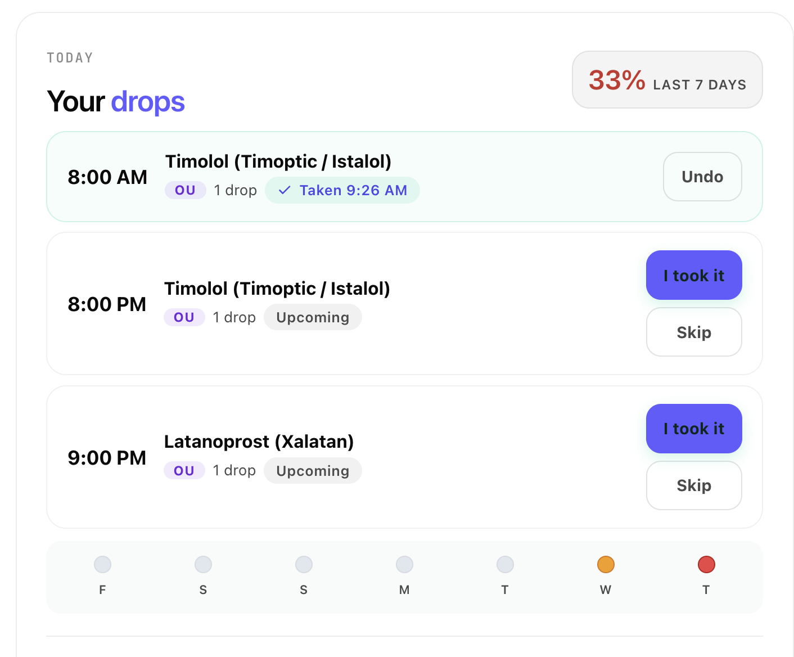
Task: Click the Your drops heading
Action: coord(116,102)
